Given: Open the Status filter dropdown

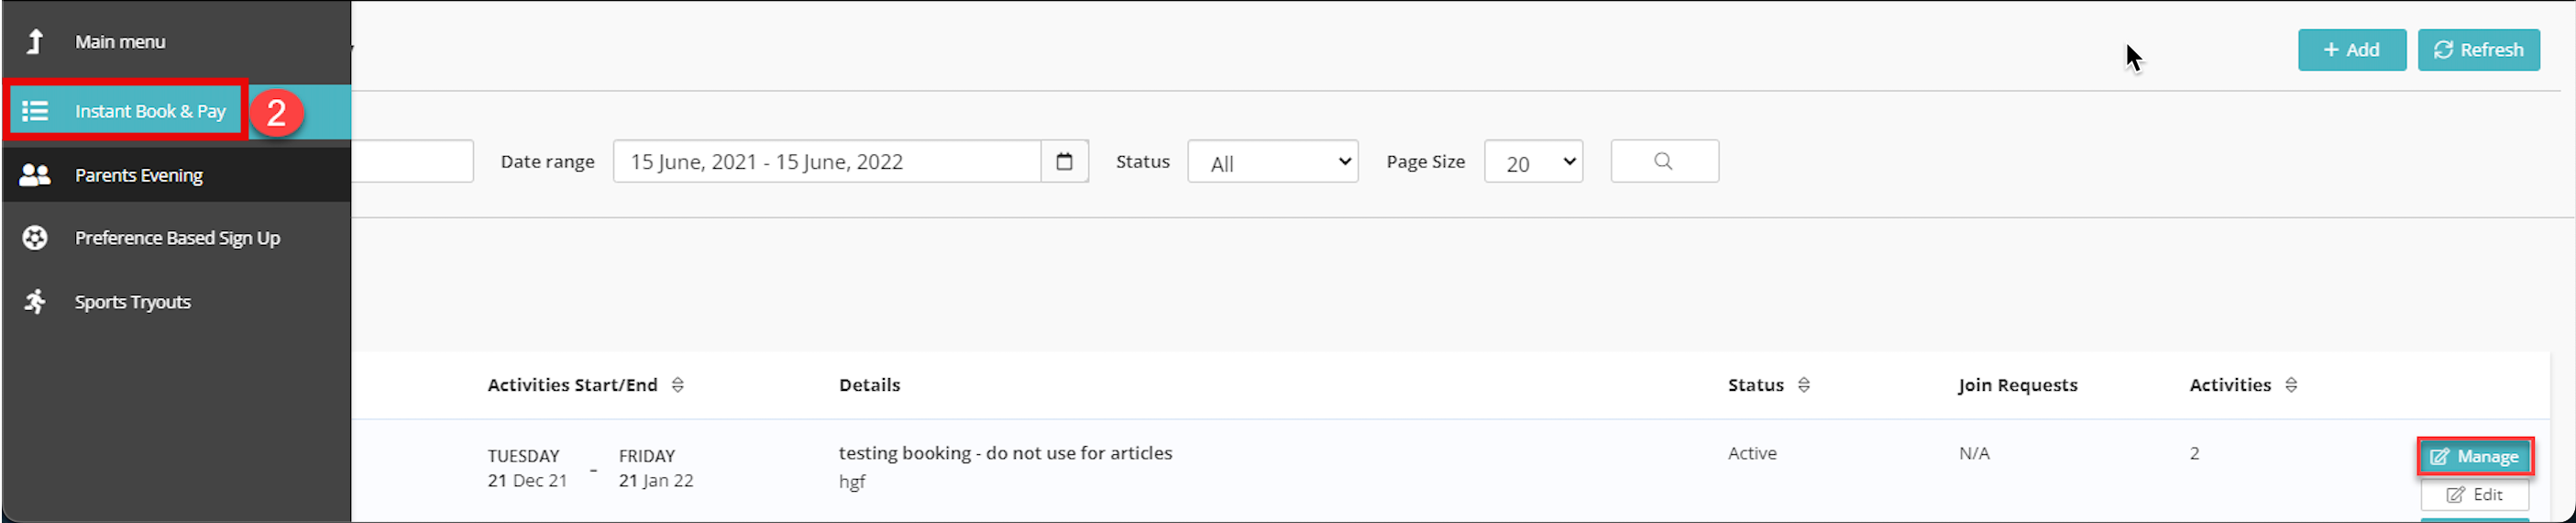Looking at the screenshot, I should point(1272,162).
